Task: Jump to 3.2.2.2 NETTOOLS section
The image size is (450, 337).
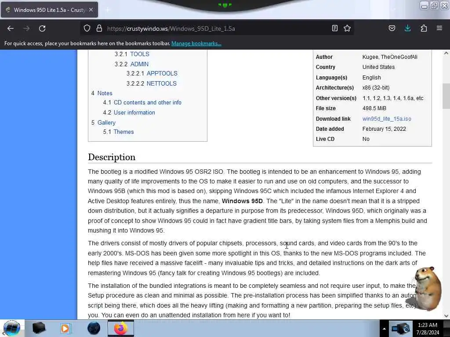Action: click(151, 83)
